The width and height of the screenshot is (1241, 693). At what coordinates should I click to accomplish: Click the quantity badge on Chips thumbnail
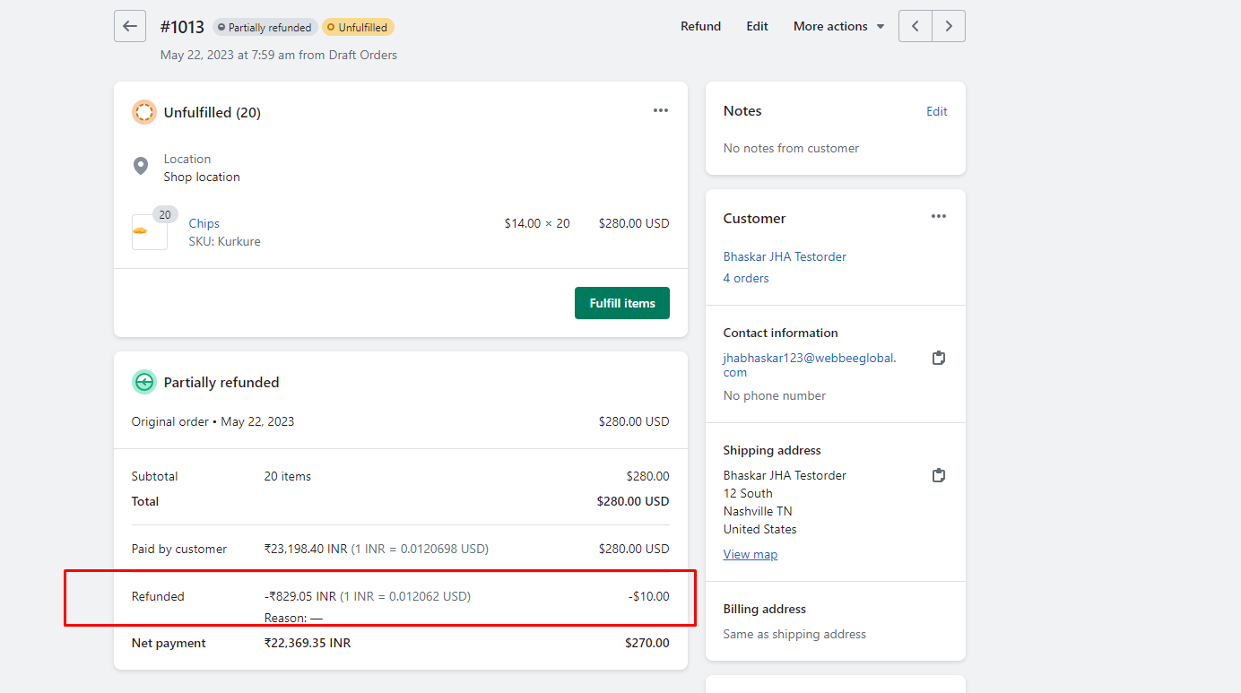click(164, 214)
